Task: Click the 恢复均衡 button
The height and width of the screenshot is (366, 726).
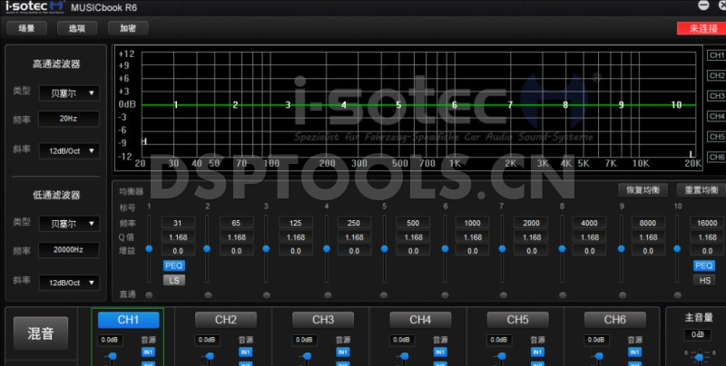Action: click(643, 190)
